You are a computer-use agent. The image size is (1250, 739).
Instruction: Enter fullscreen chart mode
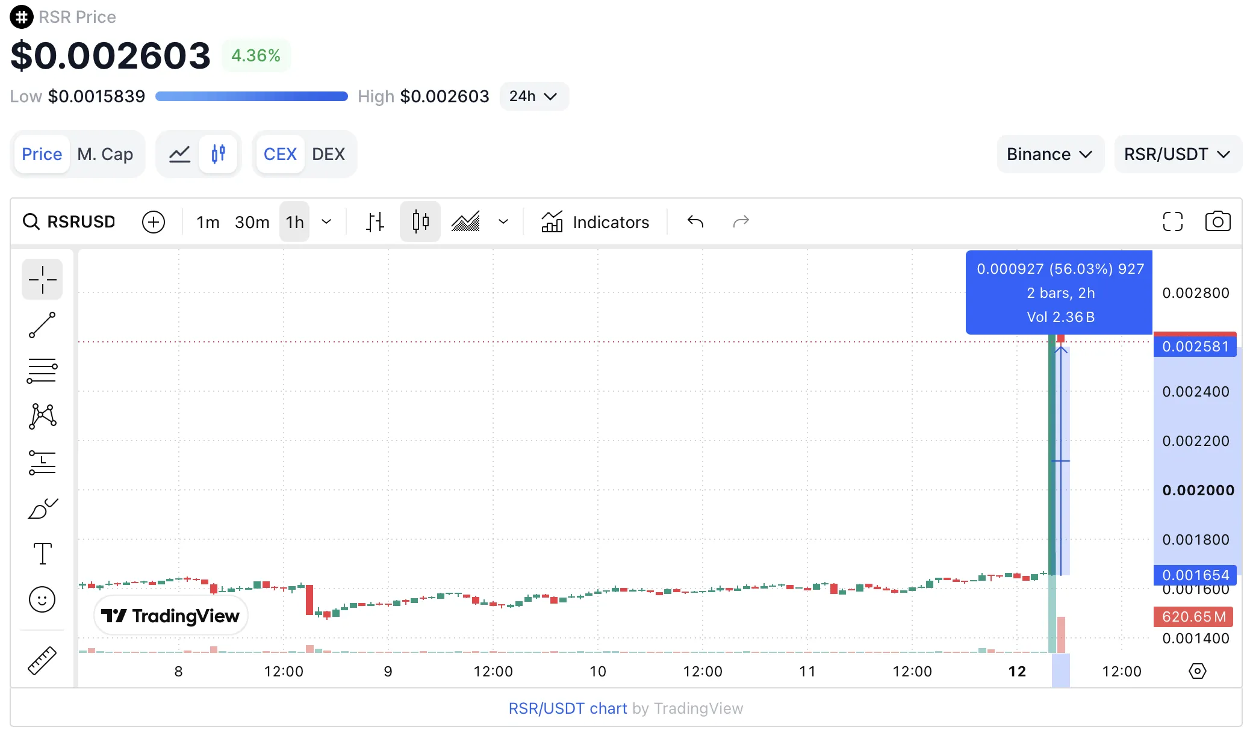(1172, 221)
